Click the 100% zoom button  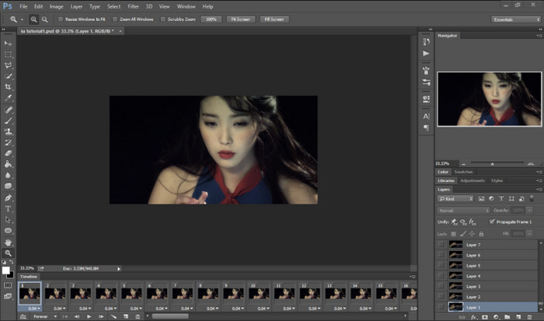[x=211, y=19]
